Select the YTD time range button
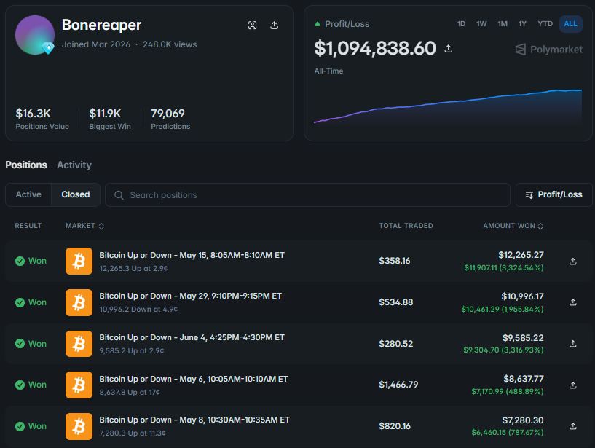This screenshot has height=448, width=595. pyautogui.click(x=545, y=24)
